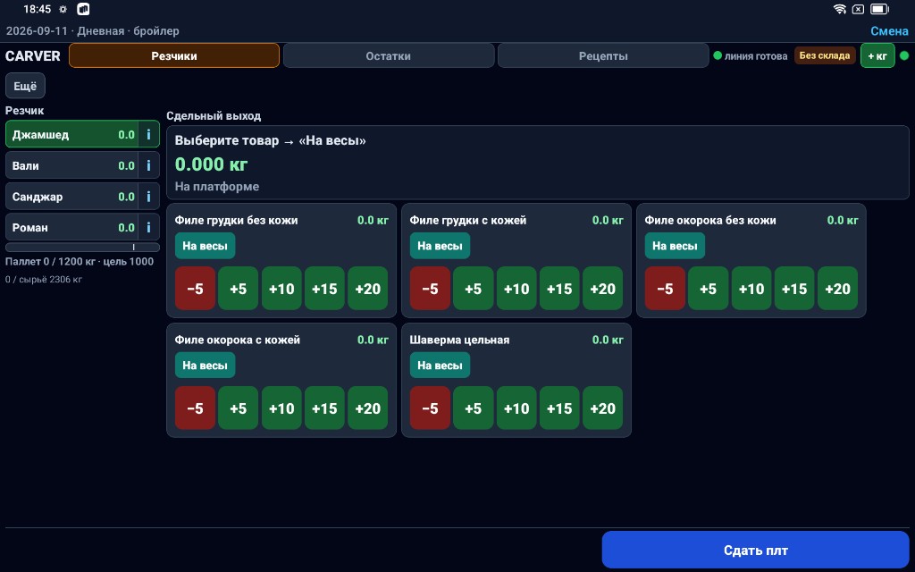This screenshot has width=915, height=572.
Task: Open info for carver Вали
Action: pyautogui.click(x=149, y=165)
